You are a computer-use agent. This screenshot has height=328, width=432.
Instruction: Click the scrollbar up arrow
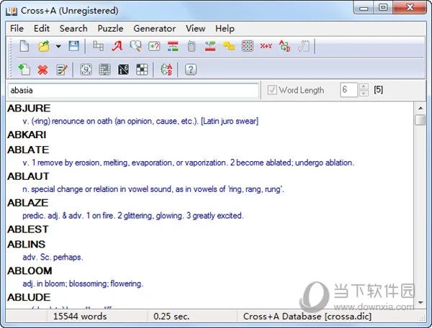tap(420, 108)
